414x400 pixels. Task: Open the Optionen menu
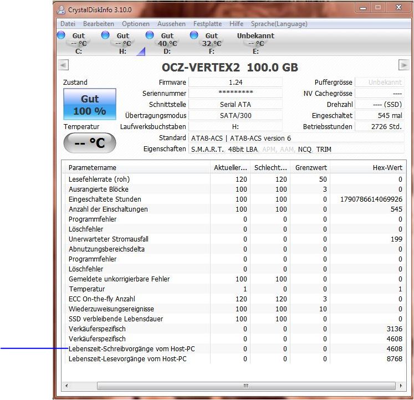point(135,24)
